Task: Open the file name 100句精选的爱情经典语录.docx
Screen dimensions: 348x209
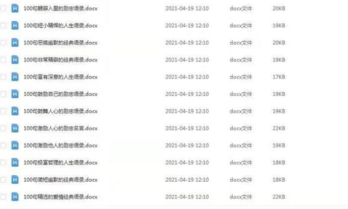Action: [x=60, y=197]
